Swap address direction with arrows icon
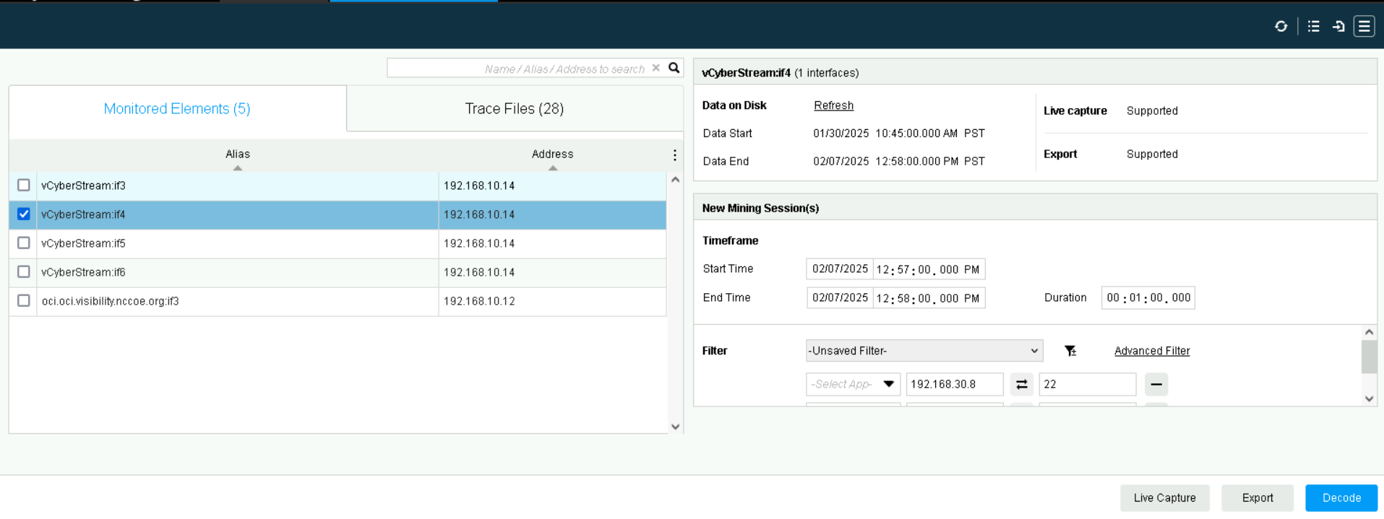The image size is (1384, 519). (x=1021, y=385)
